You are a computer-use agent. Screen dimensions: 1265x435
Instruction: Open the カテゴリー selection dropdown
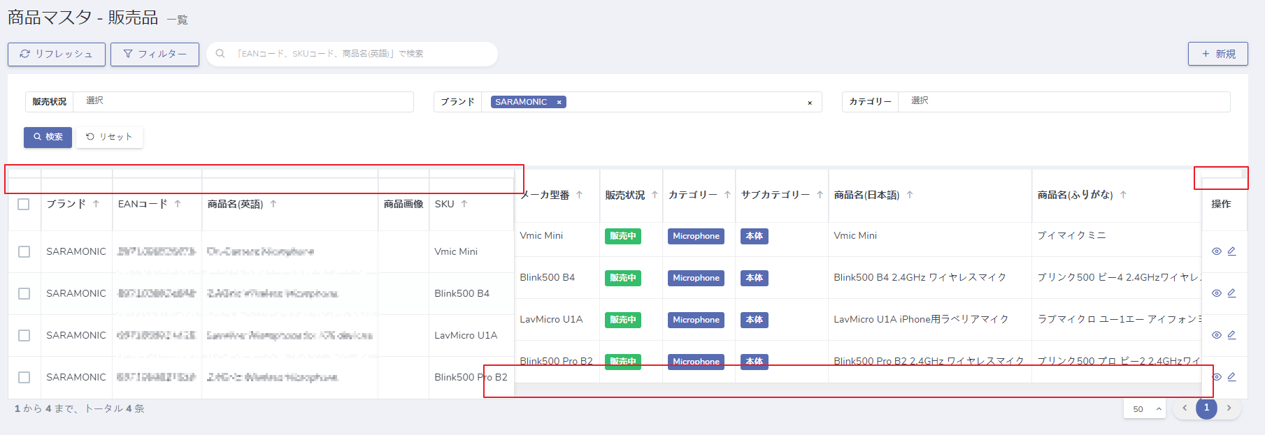click(1064, 101)
